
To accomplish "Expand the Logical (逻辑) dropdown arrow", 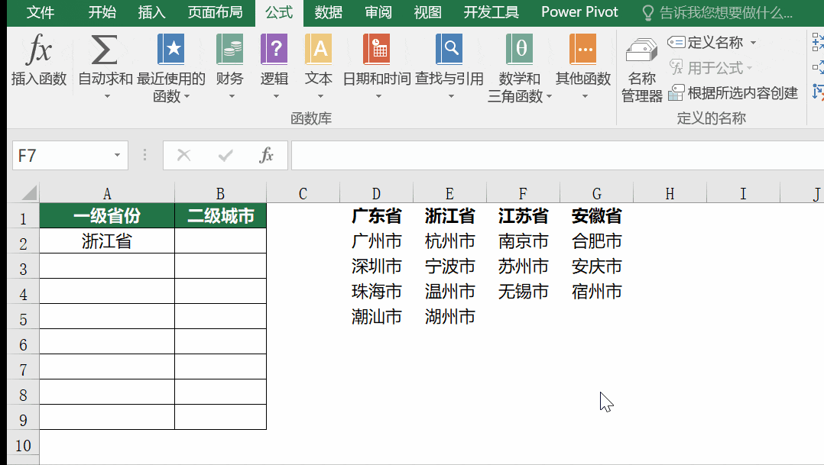I will (276, 96).
